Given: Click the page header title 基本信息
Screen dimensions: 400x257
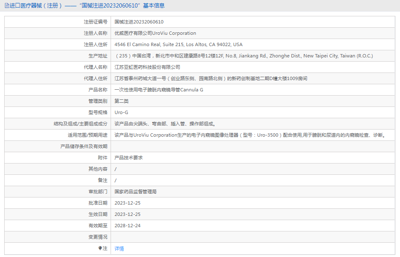Looking at the screenshot, I should coord(154,5).
